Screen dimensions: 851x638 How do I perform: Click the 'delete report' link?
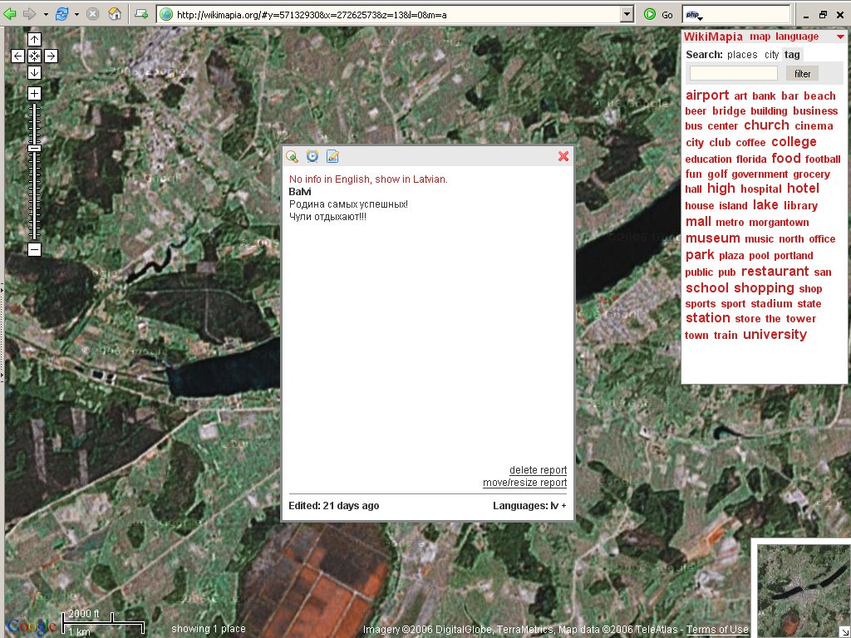click(538, 470)
